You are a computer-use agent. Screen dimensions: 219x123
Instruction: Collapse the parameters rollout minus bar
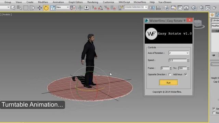(x=215, y=65)
